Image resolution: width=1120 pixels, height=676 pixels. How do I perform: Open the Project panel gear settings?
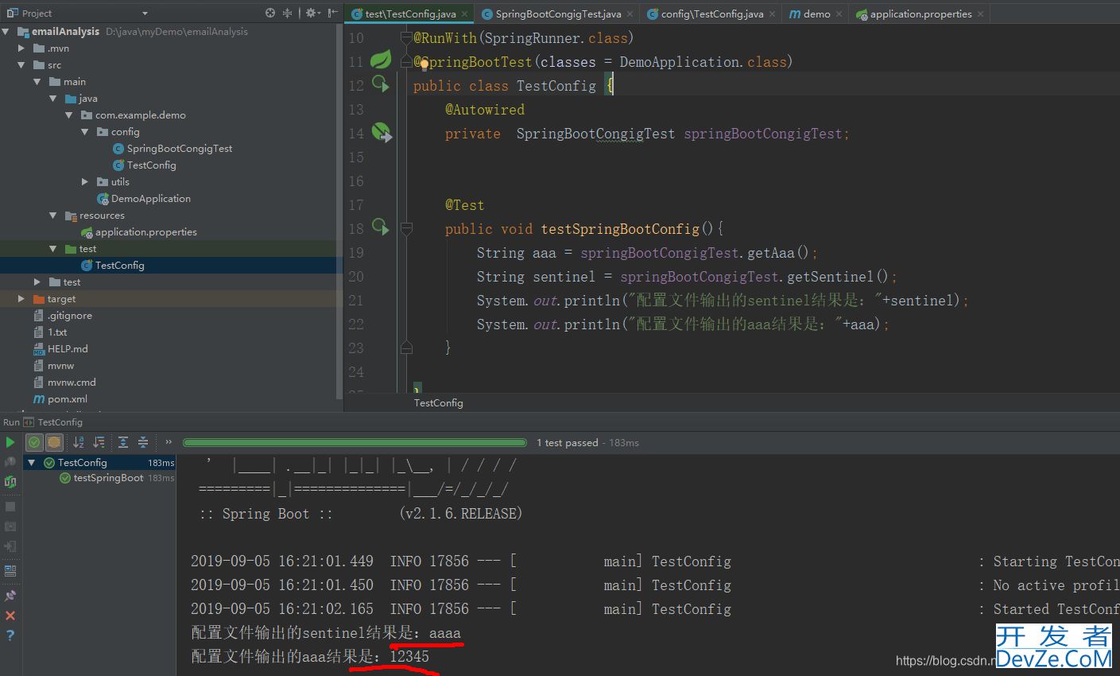312,14
